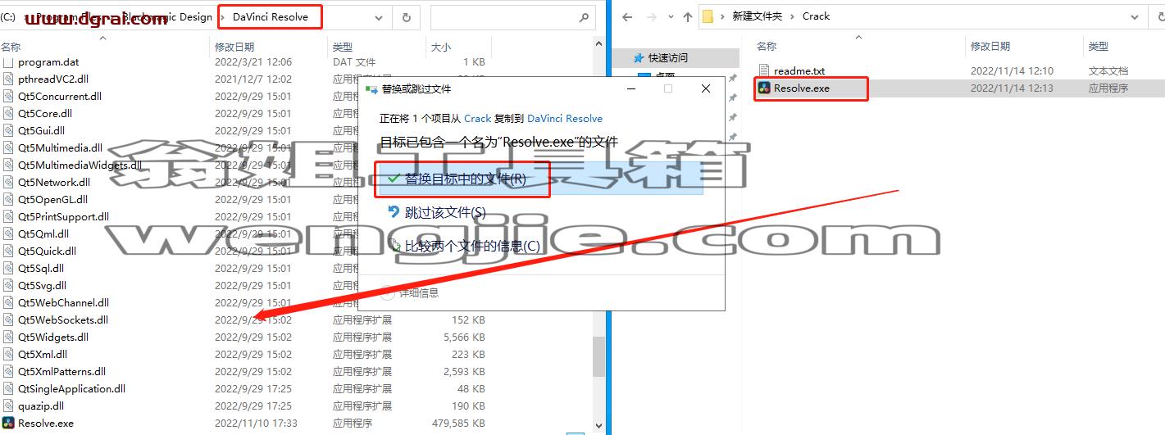Screen dimensions: 1165x435
Task: Click the QtSingleApplication.dll file icon
Action: coord(8,389)
